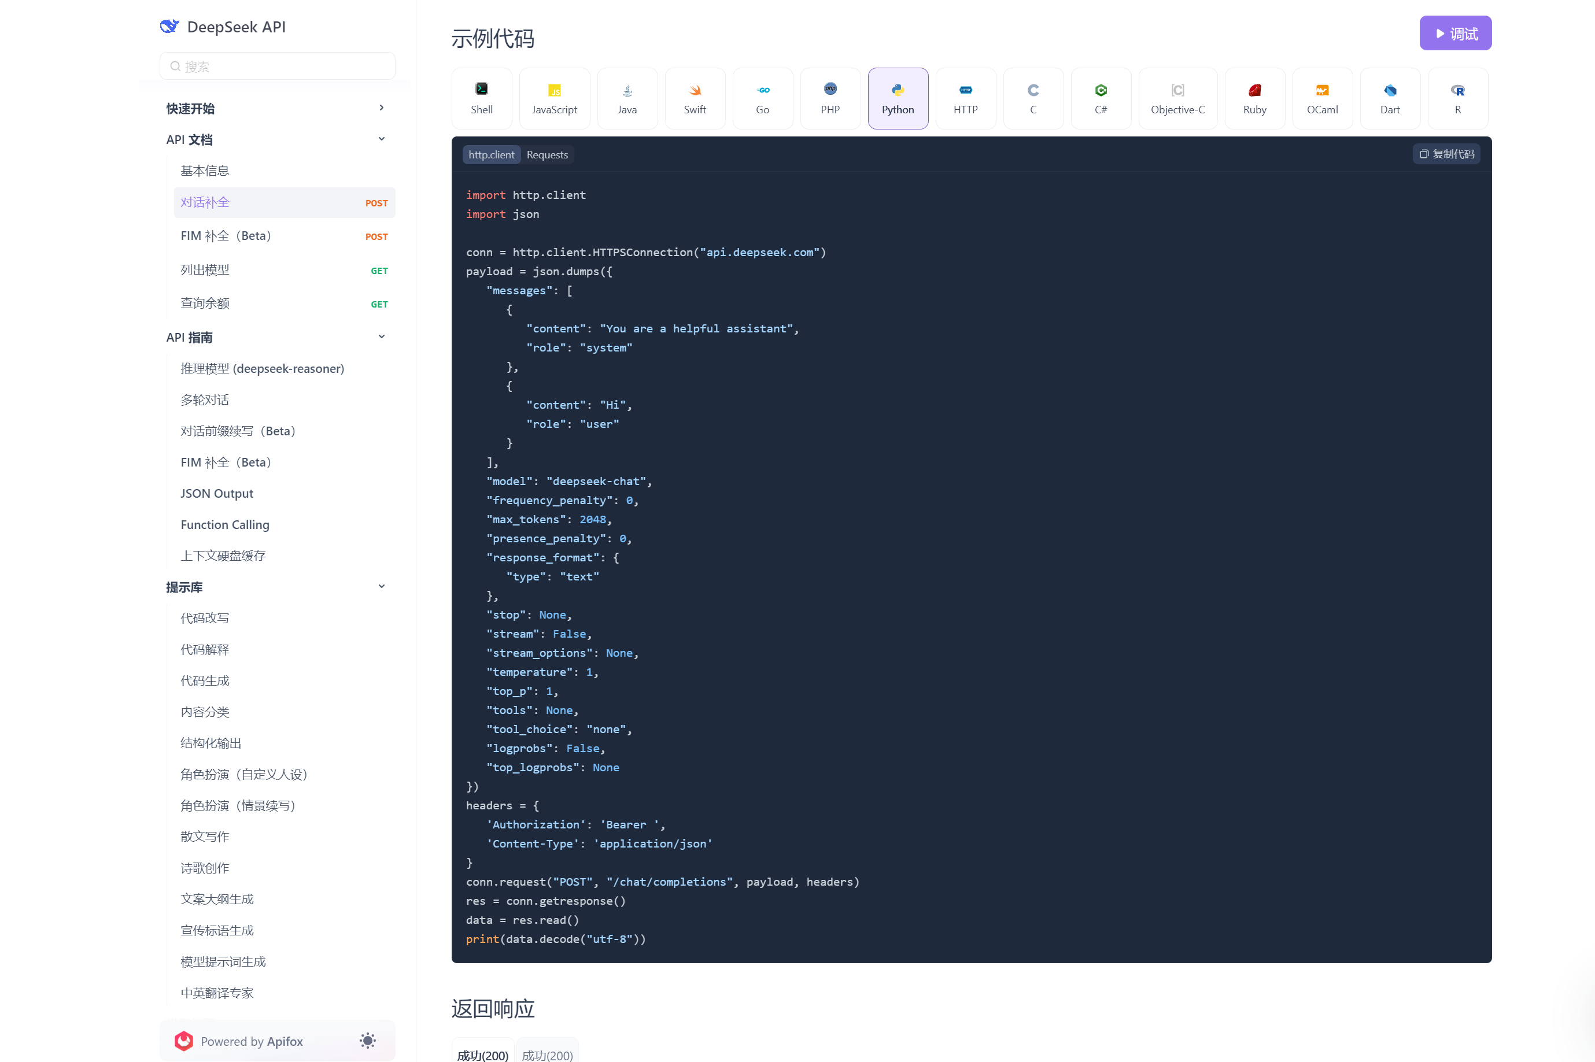Image resolution: width=1595 pixels, height=1062 pixels.
Task: Collapse the API 指南 section
Action: pyautogui.click(x=382, y=336)
